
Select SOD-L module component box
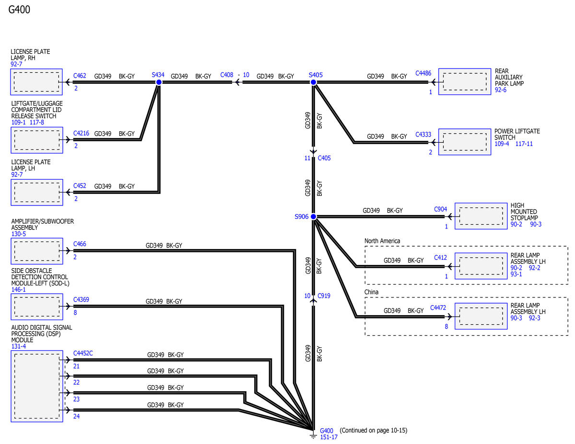pyautogui.click(x=36, y=307)
